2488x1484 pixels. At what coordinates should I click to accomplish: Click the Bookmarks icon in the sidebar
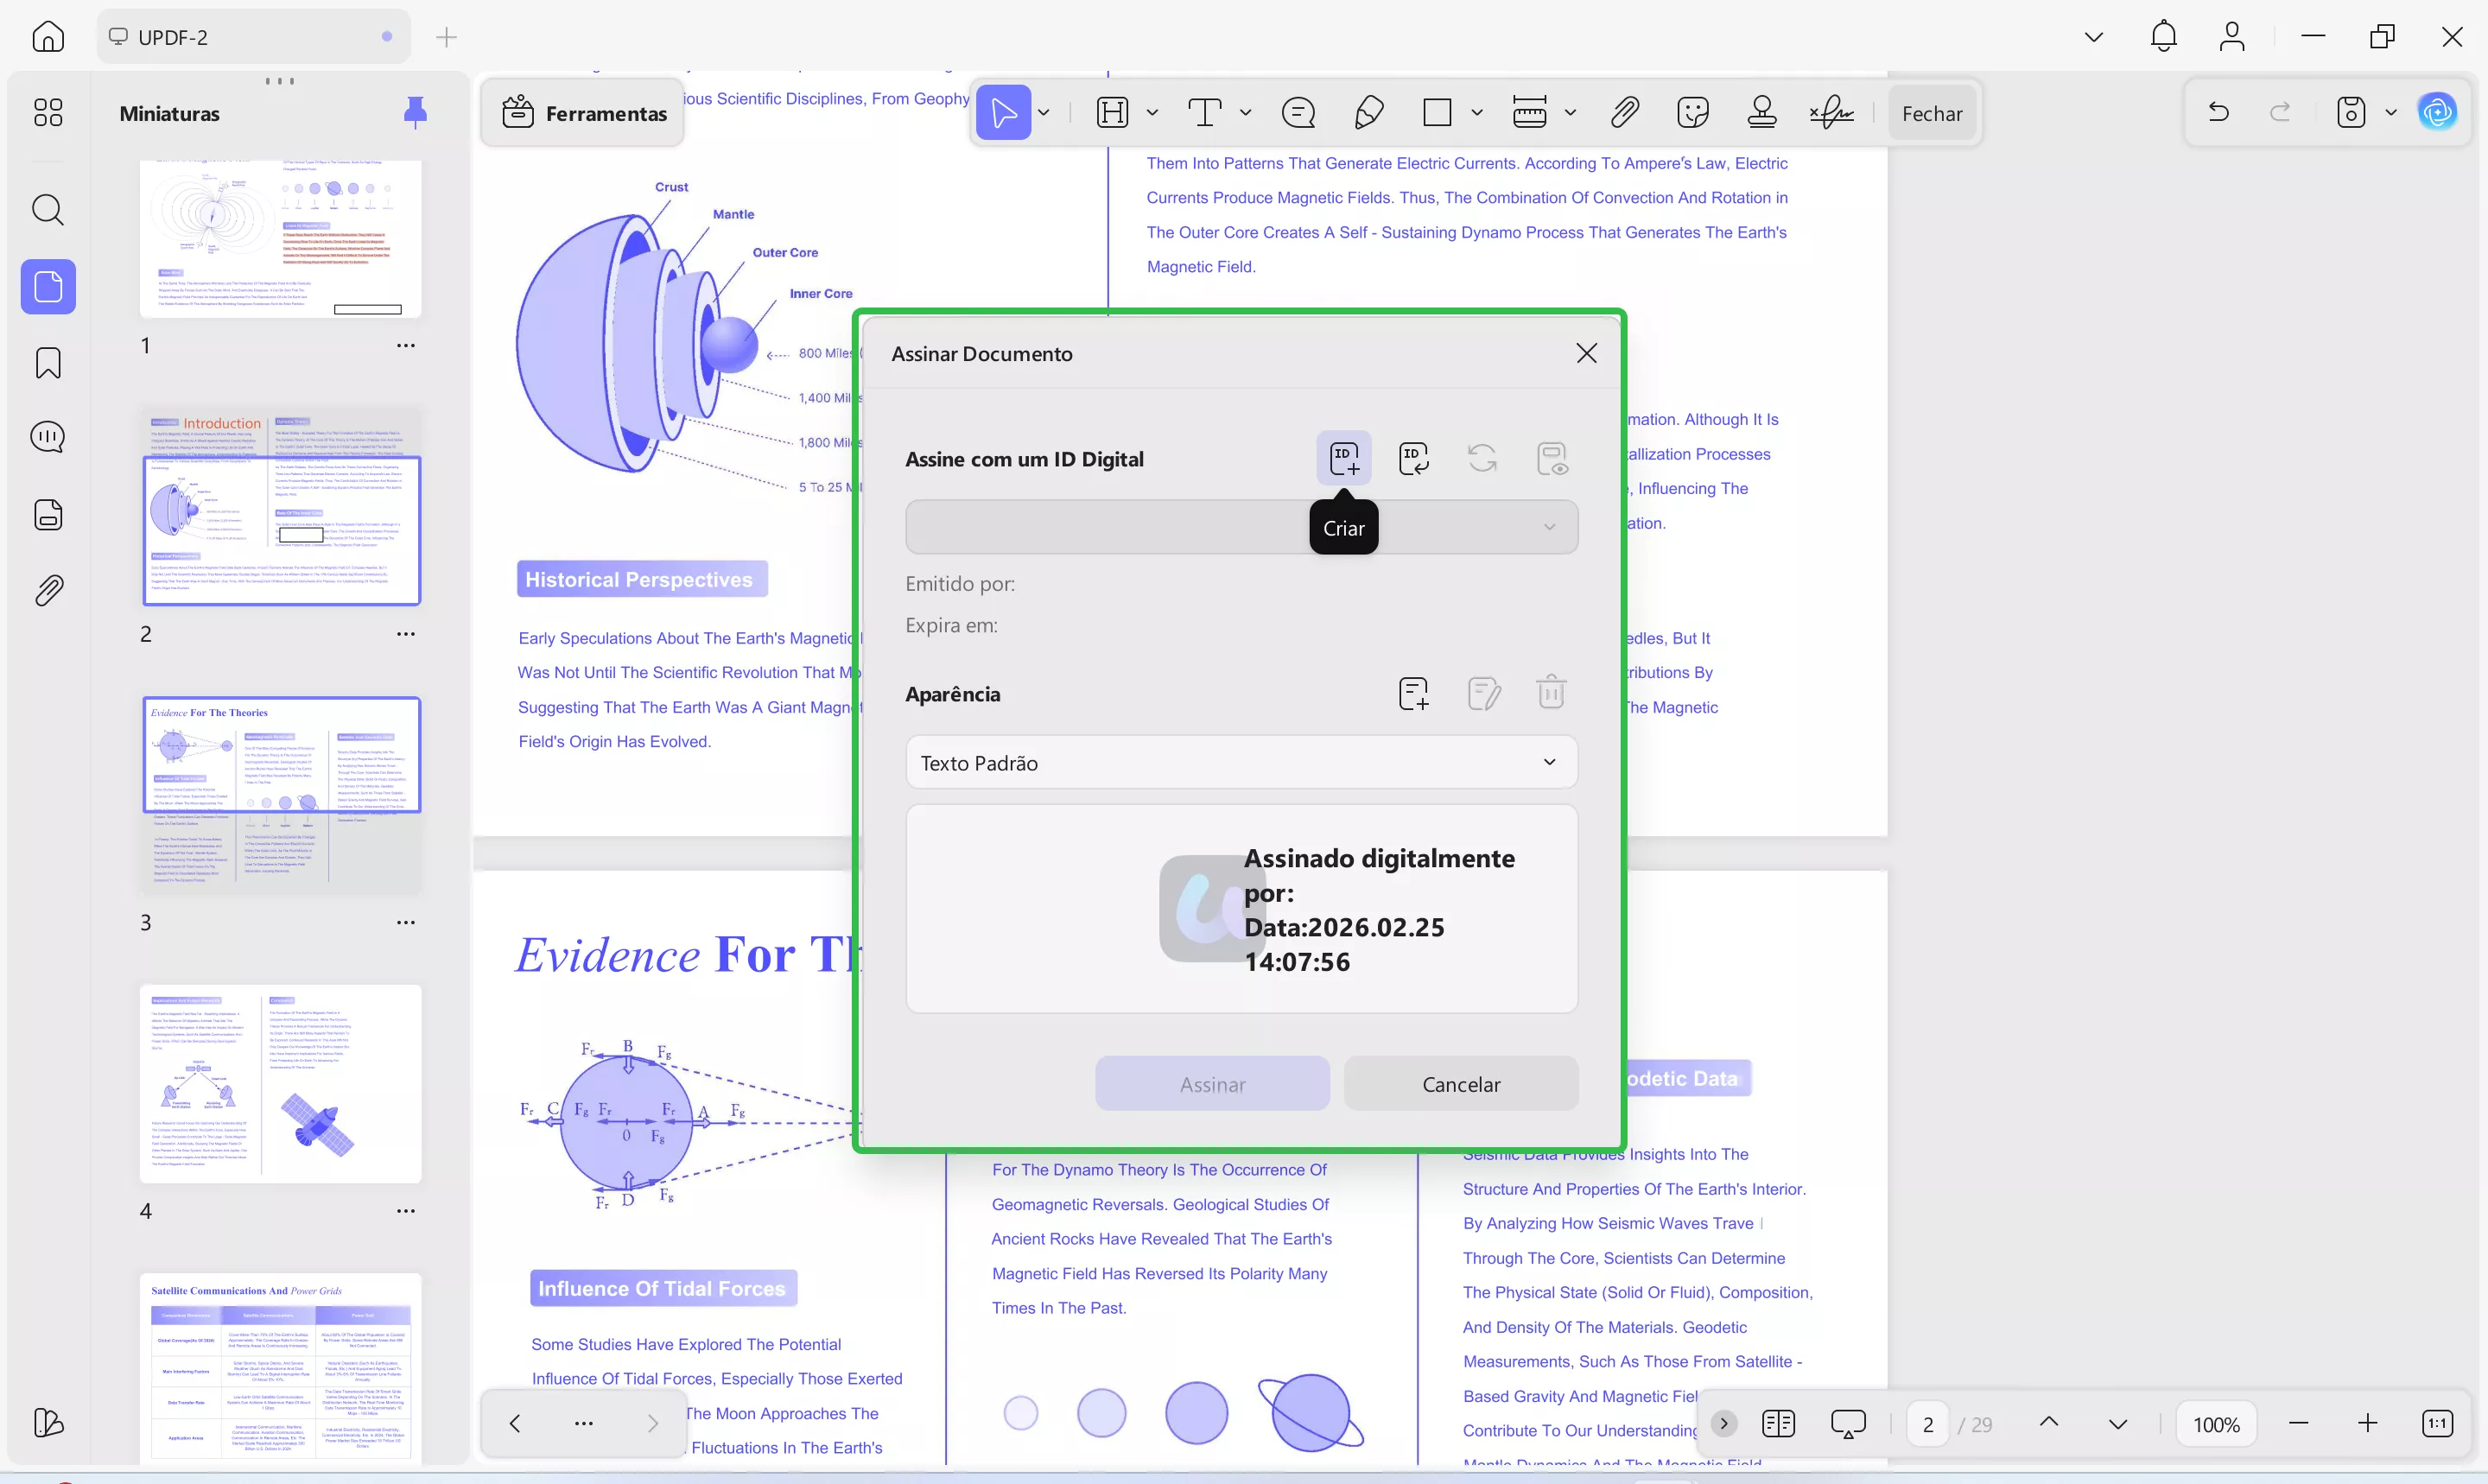point(47,363)
